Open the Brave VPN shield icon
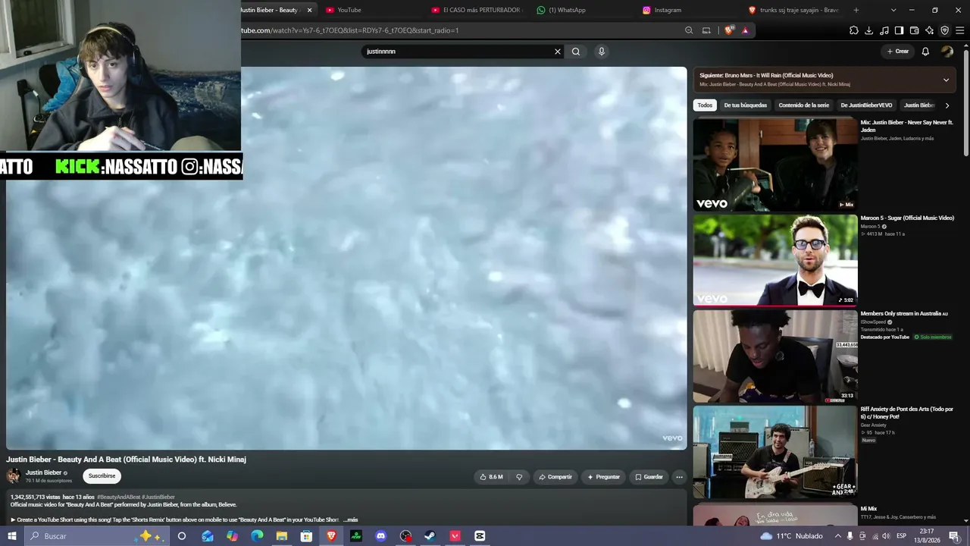 944,30
